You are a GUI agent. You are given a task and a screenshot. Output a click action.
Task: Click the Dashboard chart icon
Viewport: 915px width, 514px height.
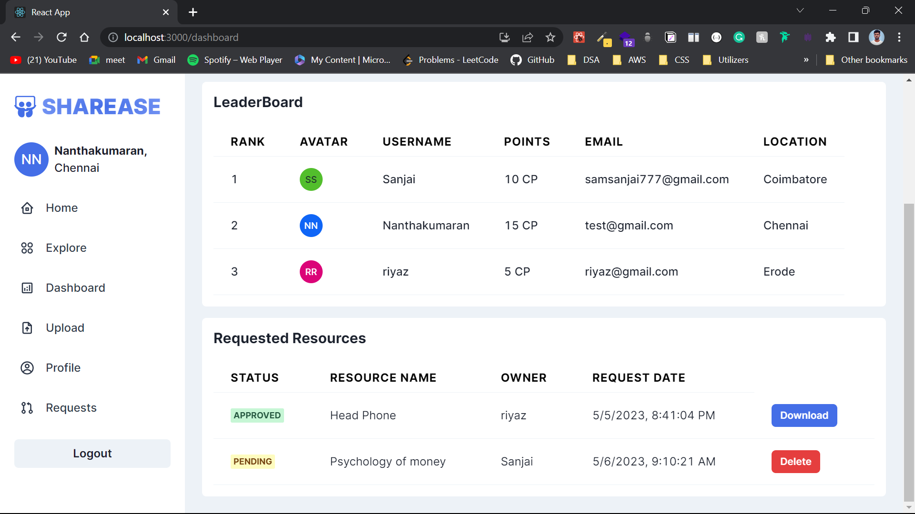click(27, 288)
